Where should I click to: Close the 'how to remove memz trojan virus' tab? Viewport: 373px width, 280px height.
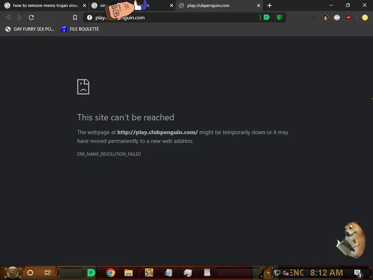(85, 5)
